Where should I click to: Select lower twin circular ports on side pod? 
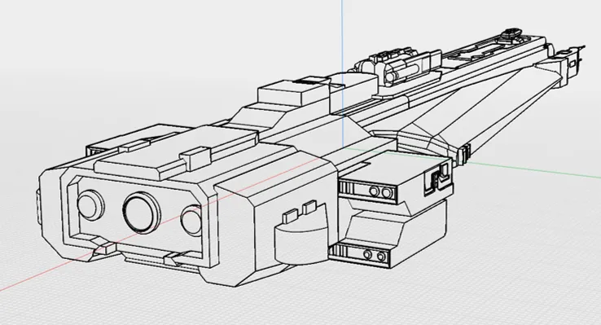tap(374, 255)
